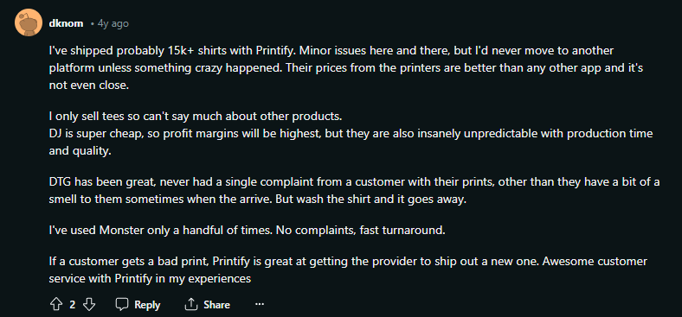Open the dknom username profile link
The width and height of the screenshot is (682, 317).
click(66, 23)
